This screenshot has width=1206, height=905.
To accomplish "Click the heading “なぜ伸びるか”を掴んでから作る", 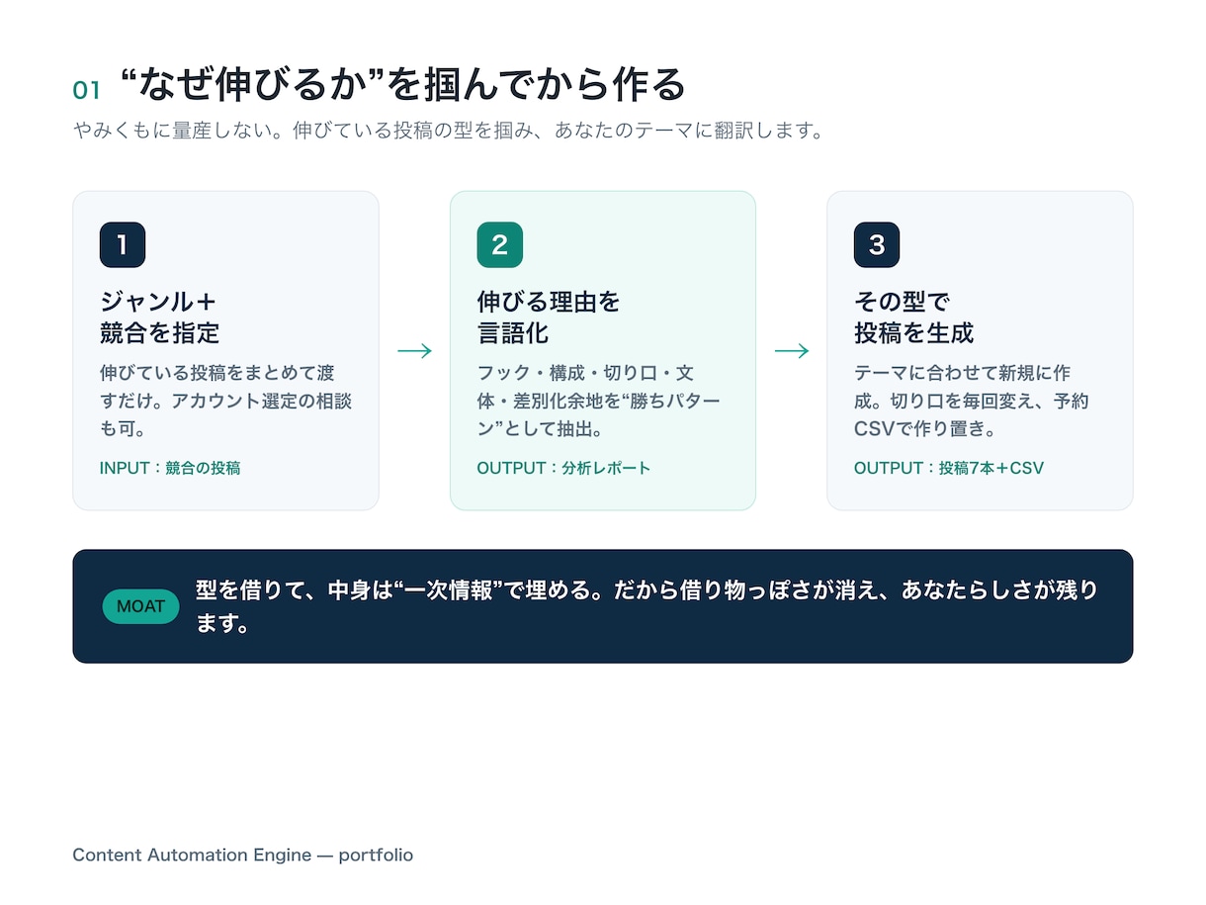I will tap(402, 85).
